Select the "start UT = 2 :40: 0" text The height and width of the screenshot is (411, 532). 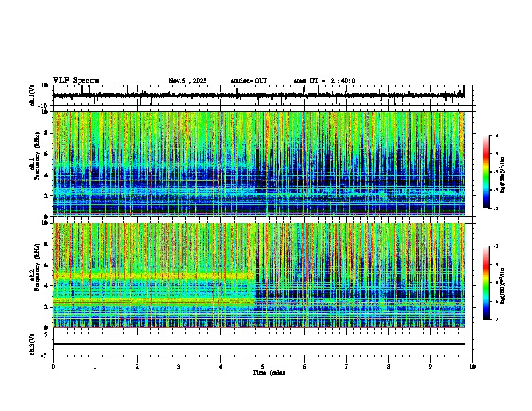pyautogui.click(x=324, y=81)
